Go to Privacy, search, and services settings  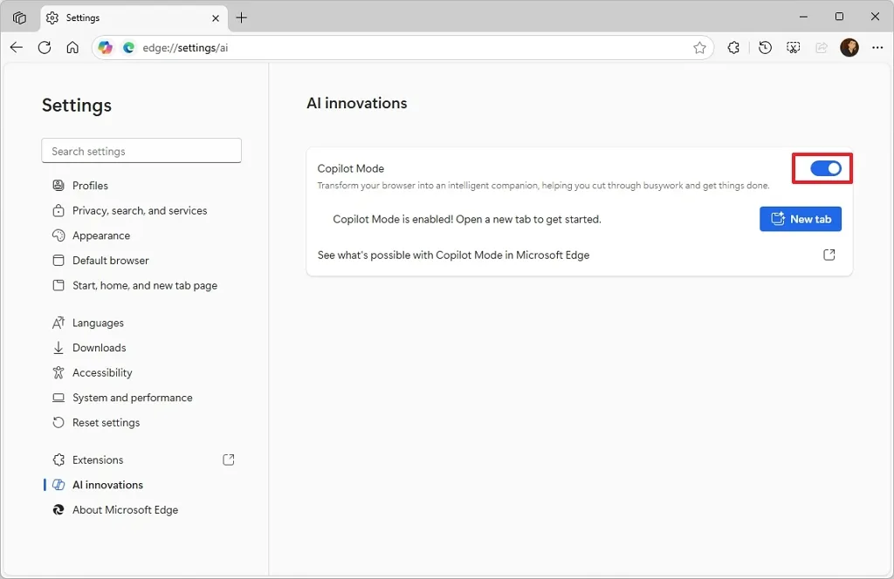[x=140, y=210]
